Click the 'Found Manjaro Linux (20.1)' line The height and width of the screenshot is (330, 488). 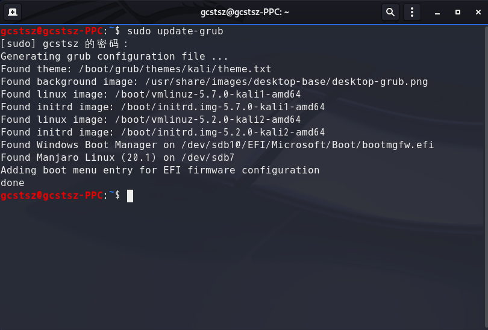[x=117, y=158]
